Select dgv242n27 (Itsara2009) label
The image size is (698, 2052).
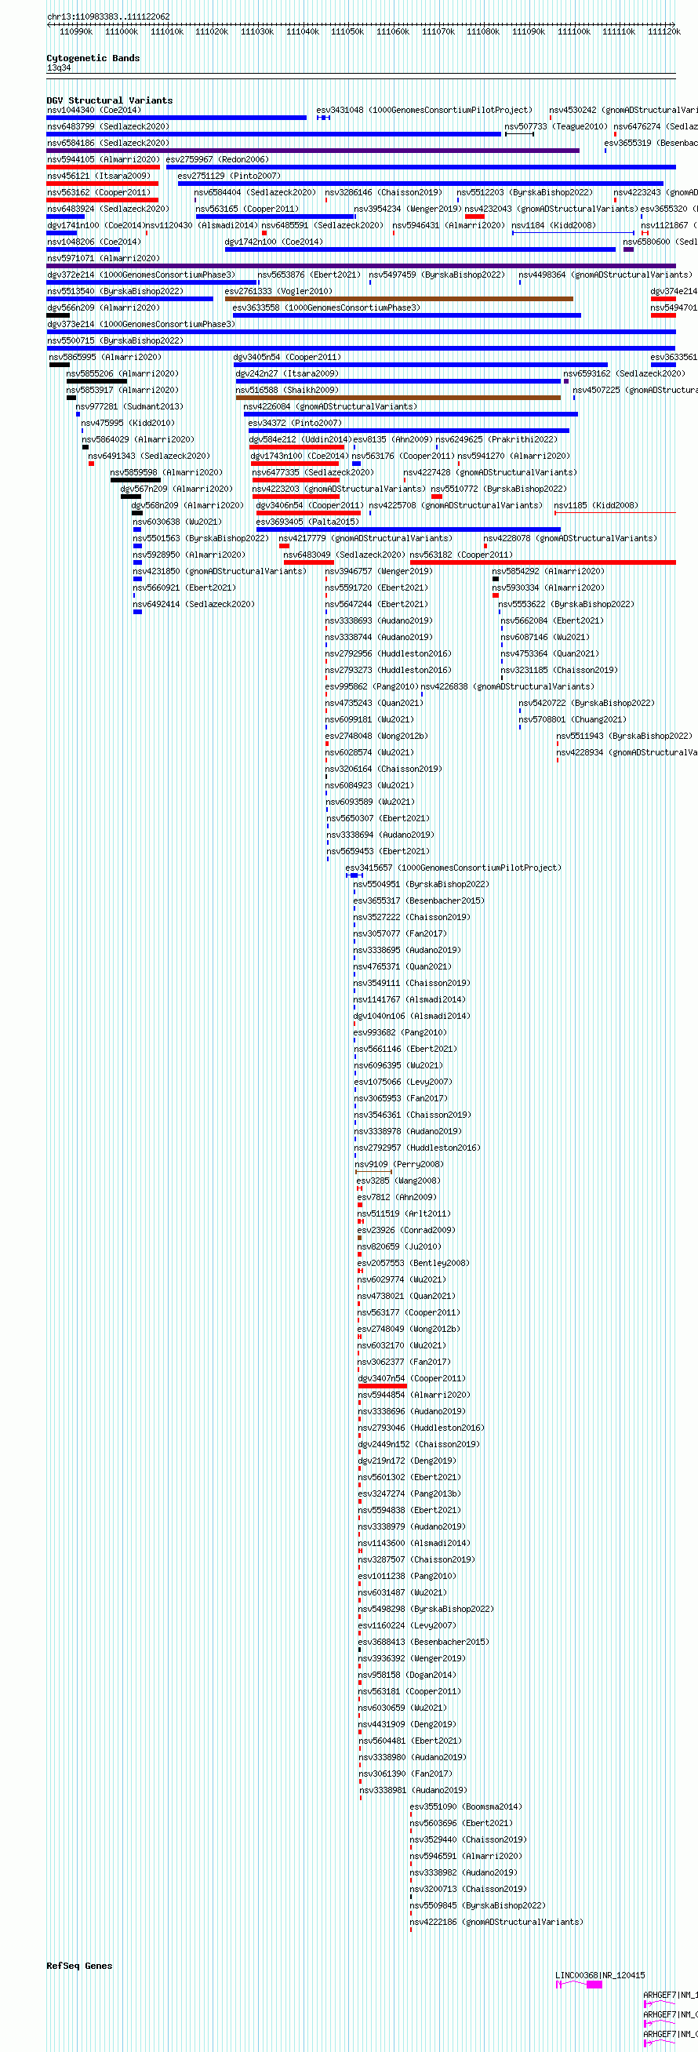[x=287, y=373]
